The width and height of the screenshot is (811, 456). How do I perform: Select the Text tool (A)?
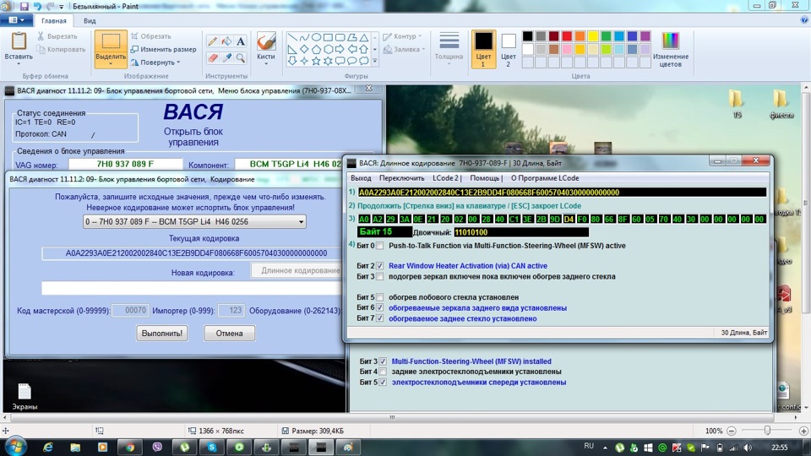(x=241, y=41)
